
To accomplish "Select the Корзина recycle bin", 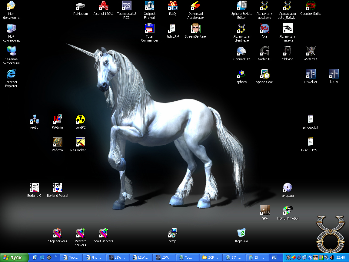I will (x=241, y=233).
